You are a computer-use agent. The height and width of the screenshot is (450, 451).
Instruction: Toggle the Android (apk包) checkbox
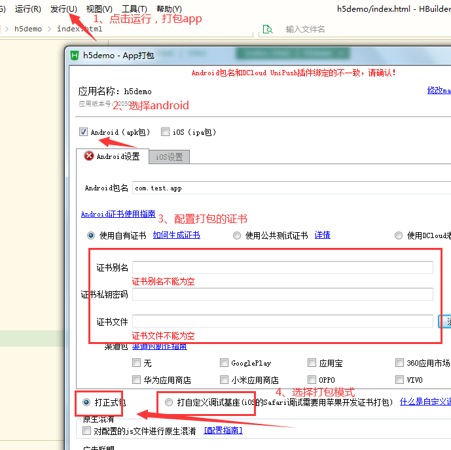click(x=83, y=132)
